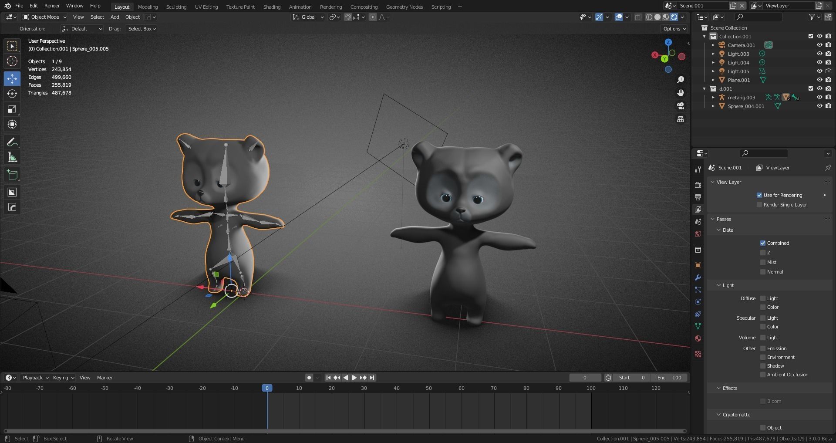Open the Render Properties tab icon

[x=698, y=184]
